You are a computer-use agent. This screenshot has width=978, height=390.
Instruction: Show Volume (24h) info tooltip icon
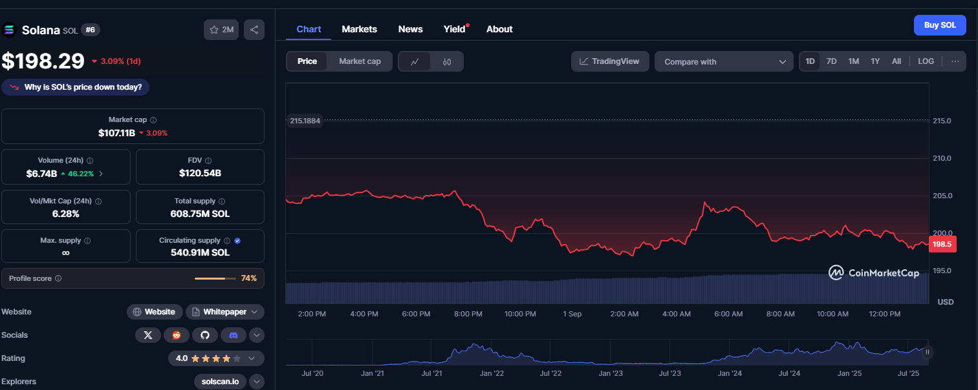90,161
